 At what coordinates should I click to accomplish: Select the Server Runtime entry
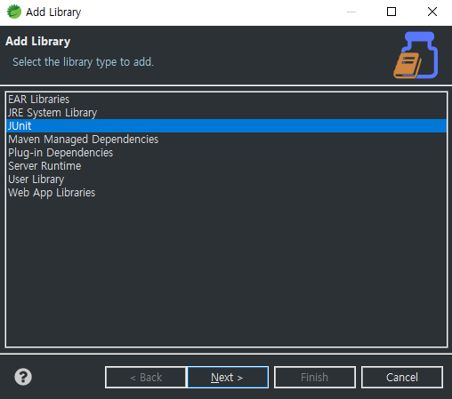point(226,166)
